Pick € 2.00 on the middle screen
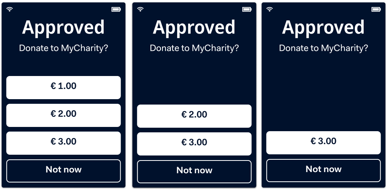390x196 pixels. (194, 116)
